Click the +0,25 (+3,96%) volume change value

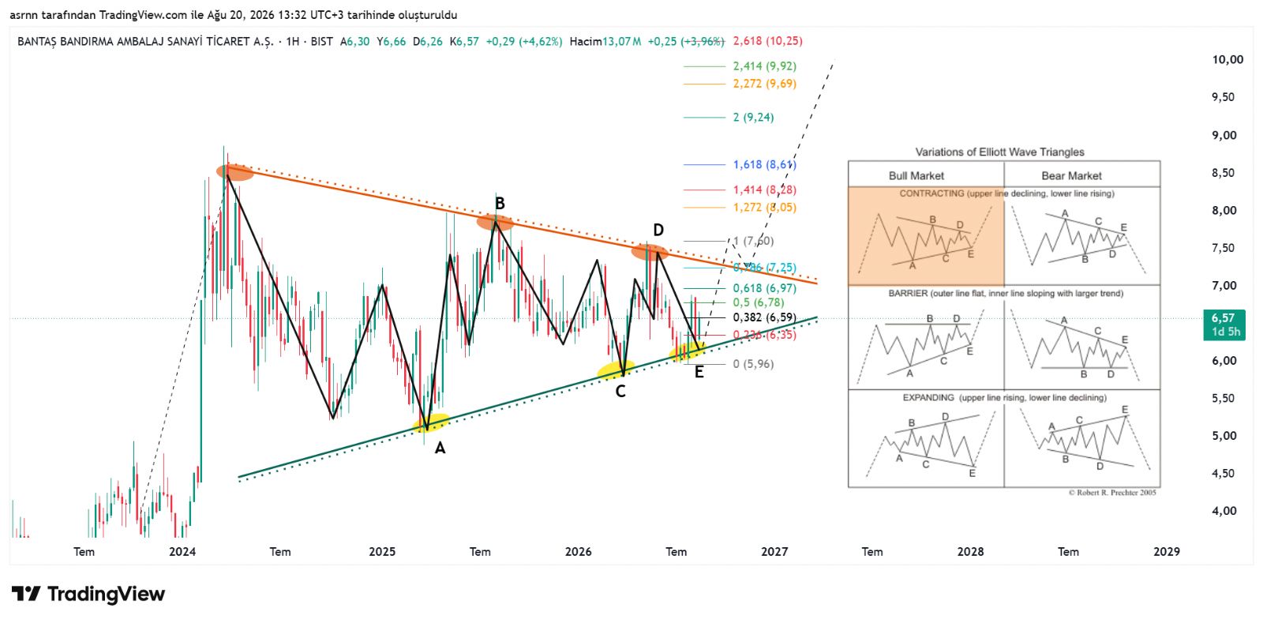686,42
